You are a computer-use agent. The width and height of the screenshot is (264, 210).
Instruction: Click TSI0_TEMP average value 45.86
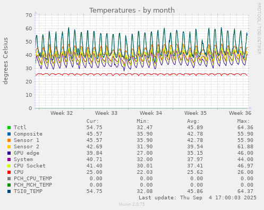click(195, 191)
